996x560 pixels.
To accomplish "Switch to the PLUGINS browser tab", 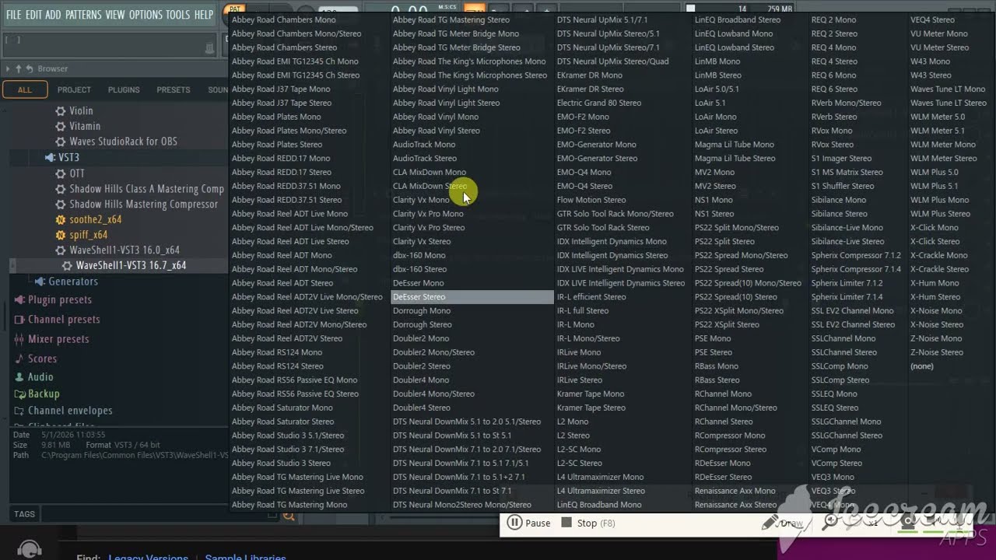I will [x=124, y=89].
